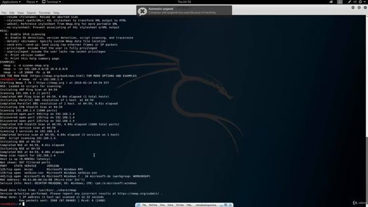Open the View menu in the bottom VM bar

[162, 205]
